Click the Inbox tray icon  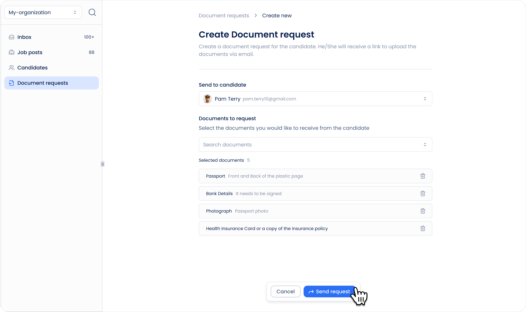tap(11, 37)
